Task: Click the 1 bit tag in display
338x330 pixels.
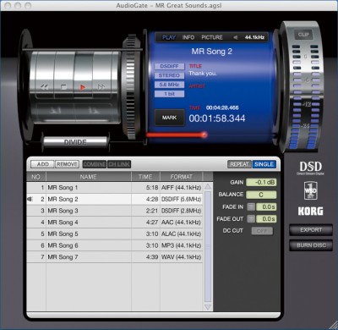Action: (169, 94)
